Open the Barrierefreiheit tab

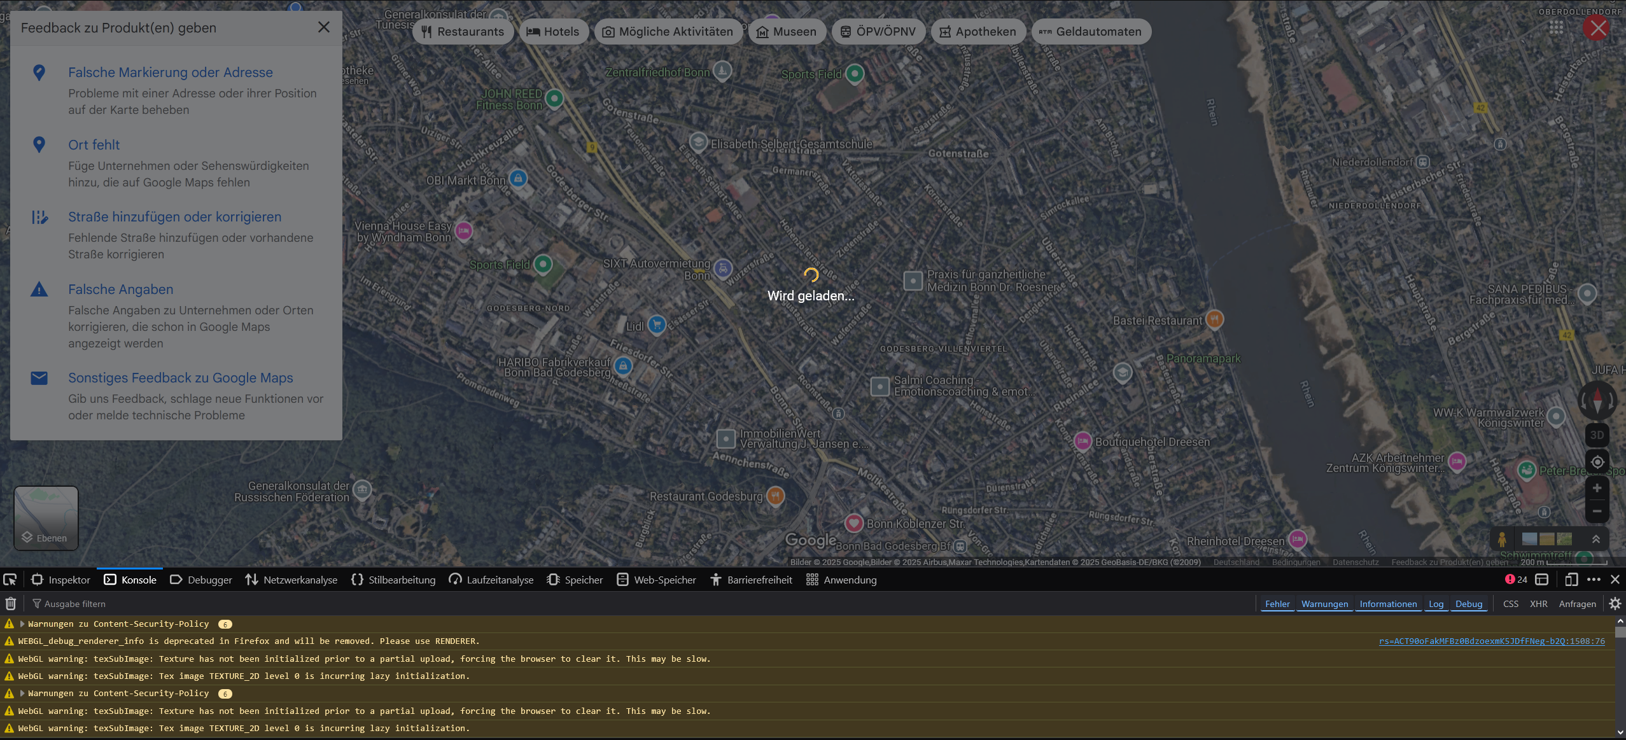click(x=751, y=580)
